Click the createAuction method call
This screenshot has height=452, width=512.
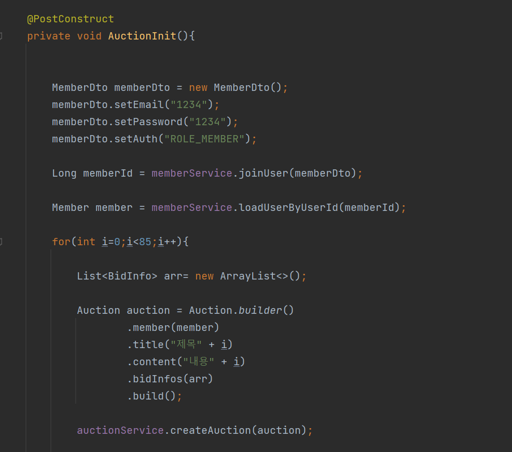211,430
